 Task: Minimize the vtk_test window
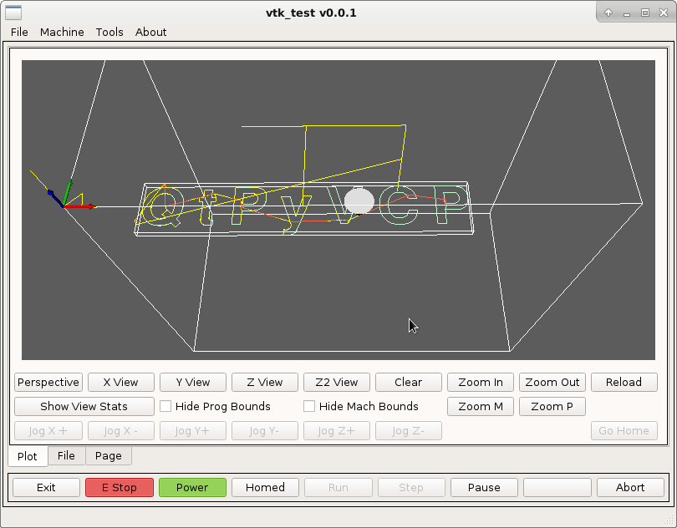point(627,13)
